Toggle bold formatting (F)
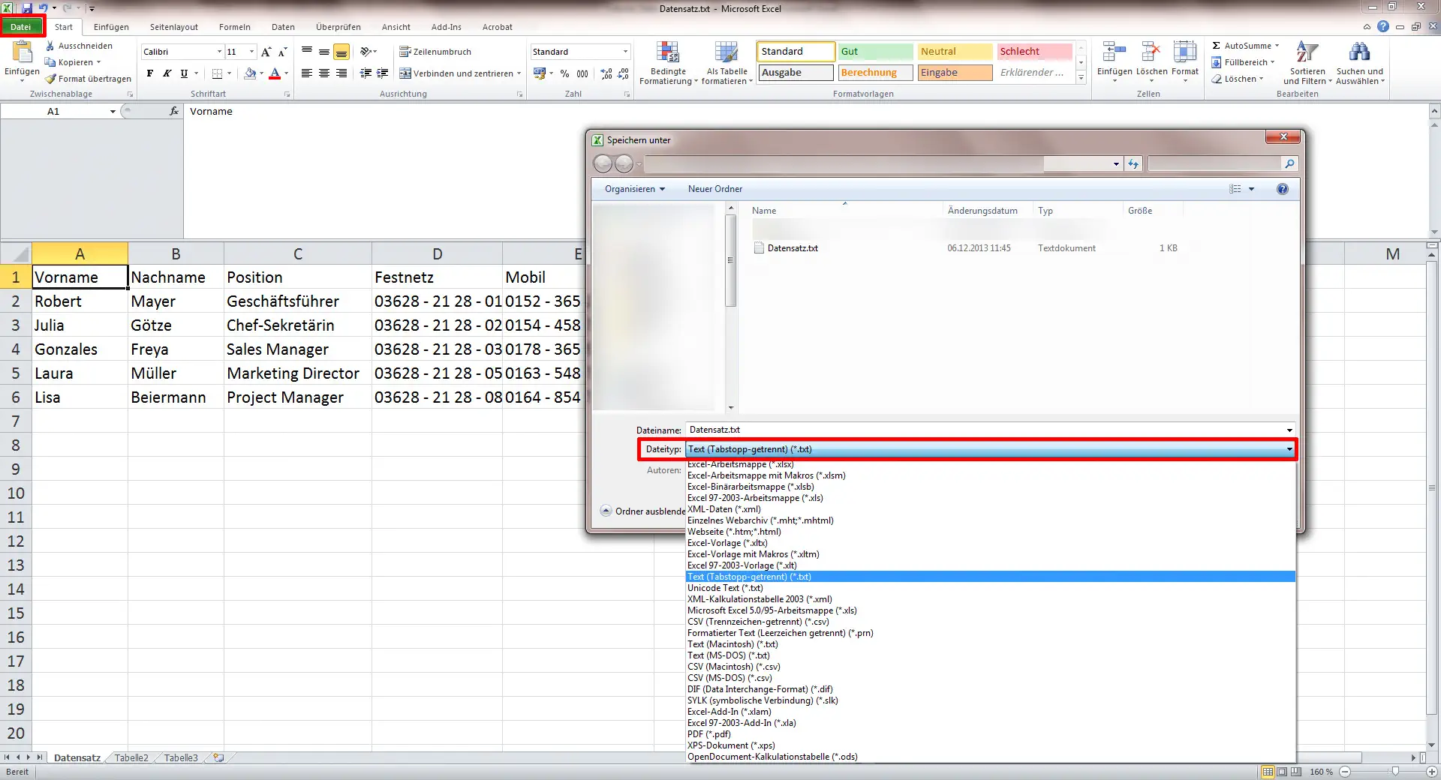 pyautogui.click(x=149, y=73)
